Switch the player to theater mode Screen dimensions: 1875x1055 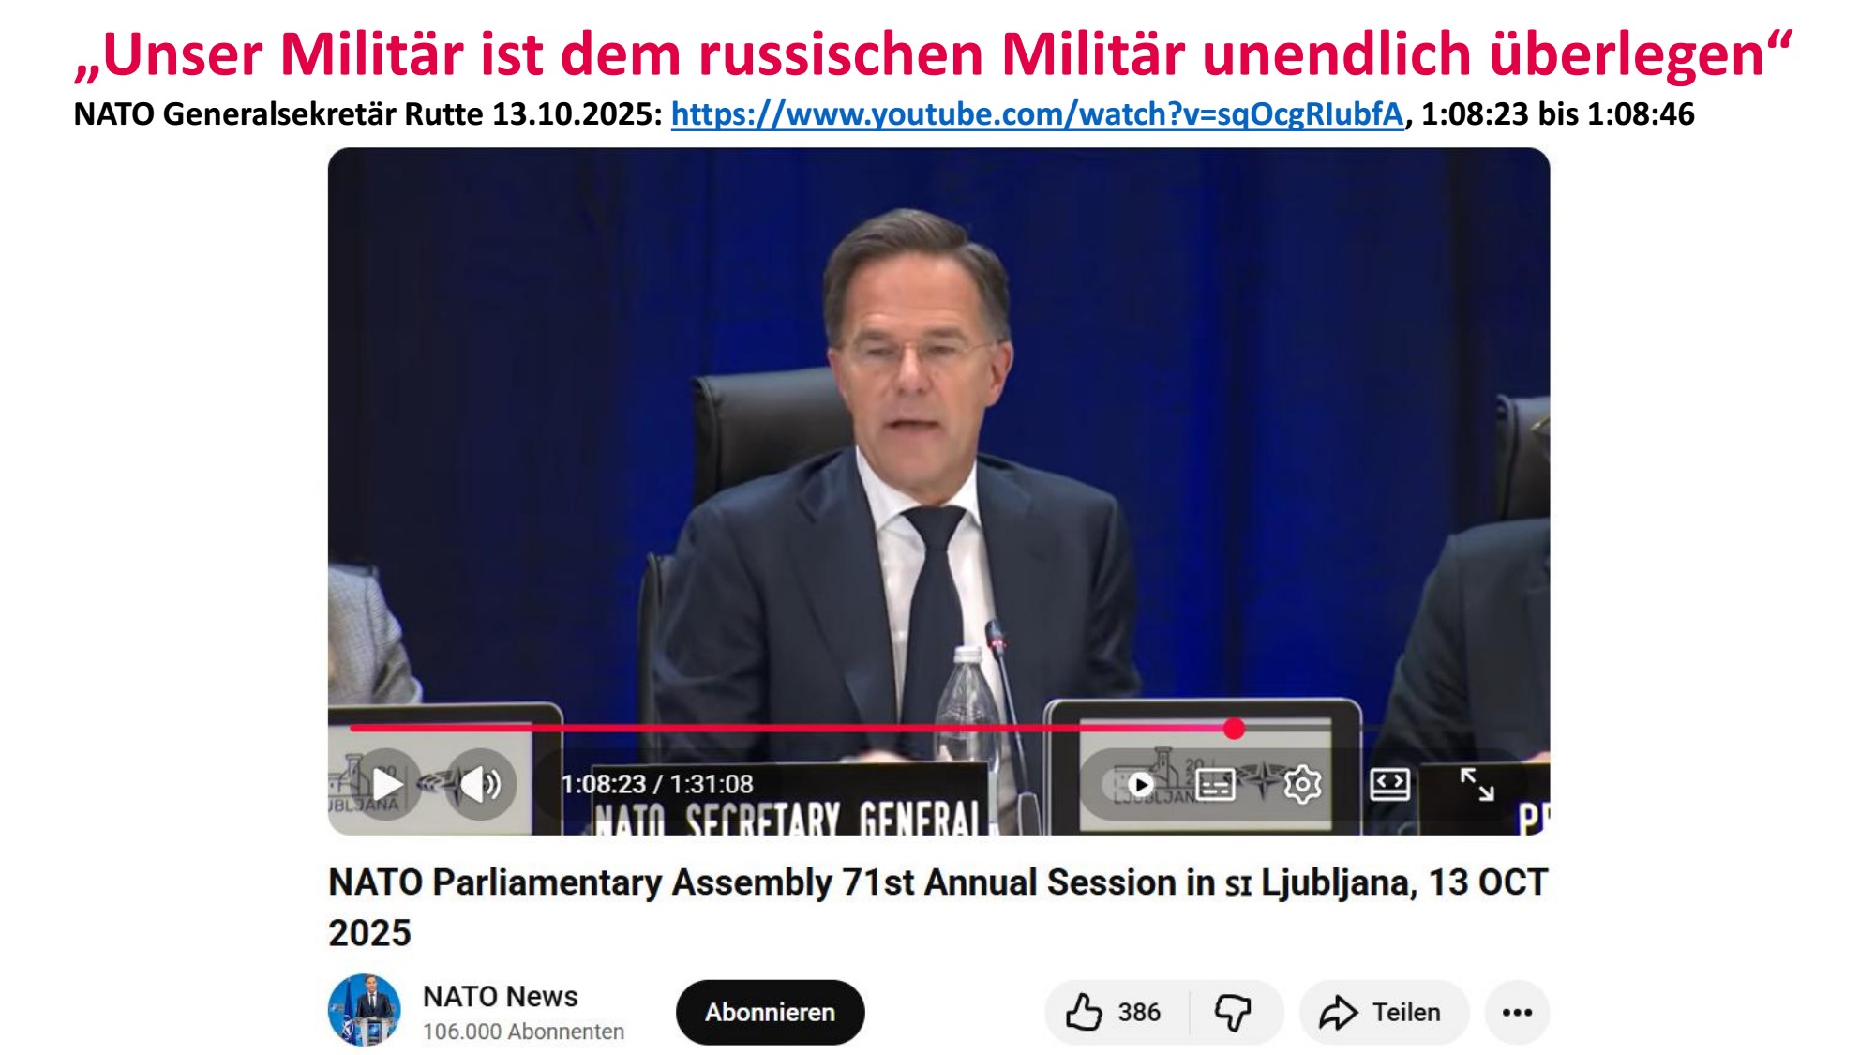click(x=1388, y=784)
